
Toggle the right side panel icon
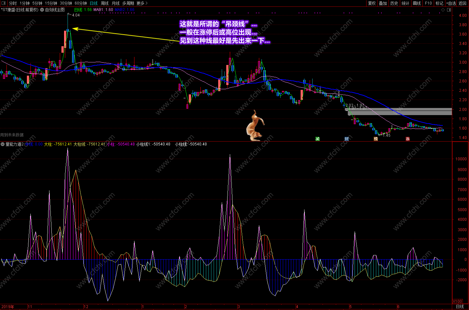[x=449, y=10]
